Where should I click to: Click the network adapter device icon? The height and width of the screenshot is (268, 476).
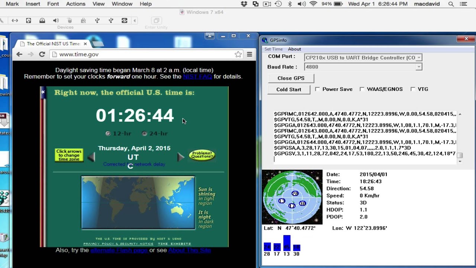[x=15, y=20]
